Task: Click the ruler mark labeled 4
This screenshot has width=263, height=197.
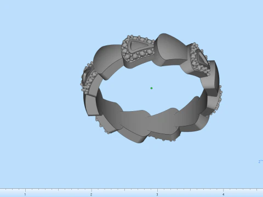Action: (223, 194)
